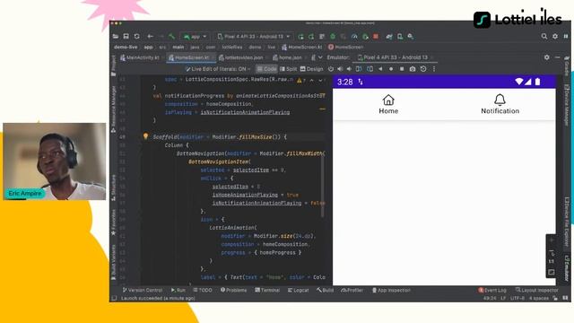The image size is (574, 323).
Task: Debug app with the green bug icon
Action: (333, 36)
